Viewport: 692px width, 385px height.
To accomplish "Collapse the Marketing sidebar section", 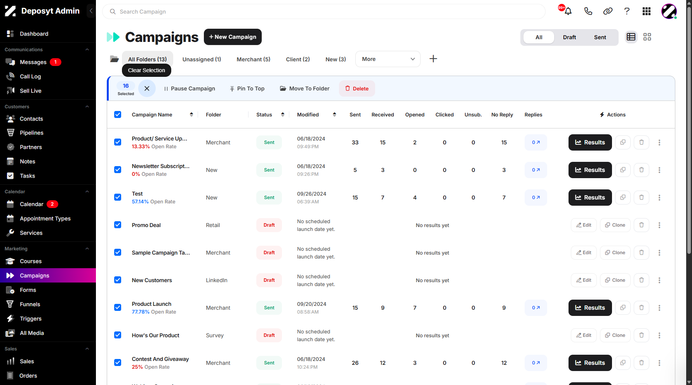I will coord(87,249).
